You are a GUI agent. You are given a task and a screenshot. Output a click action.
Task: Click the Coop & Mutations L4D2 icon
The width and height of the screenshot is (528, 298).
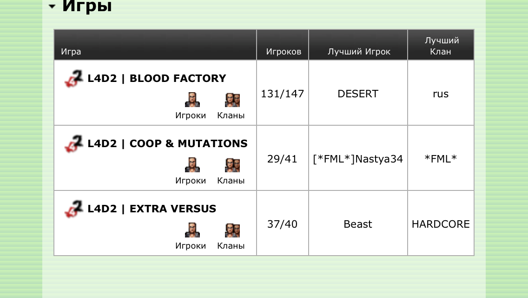[x=74, y=144]
